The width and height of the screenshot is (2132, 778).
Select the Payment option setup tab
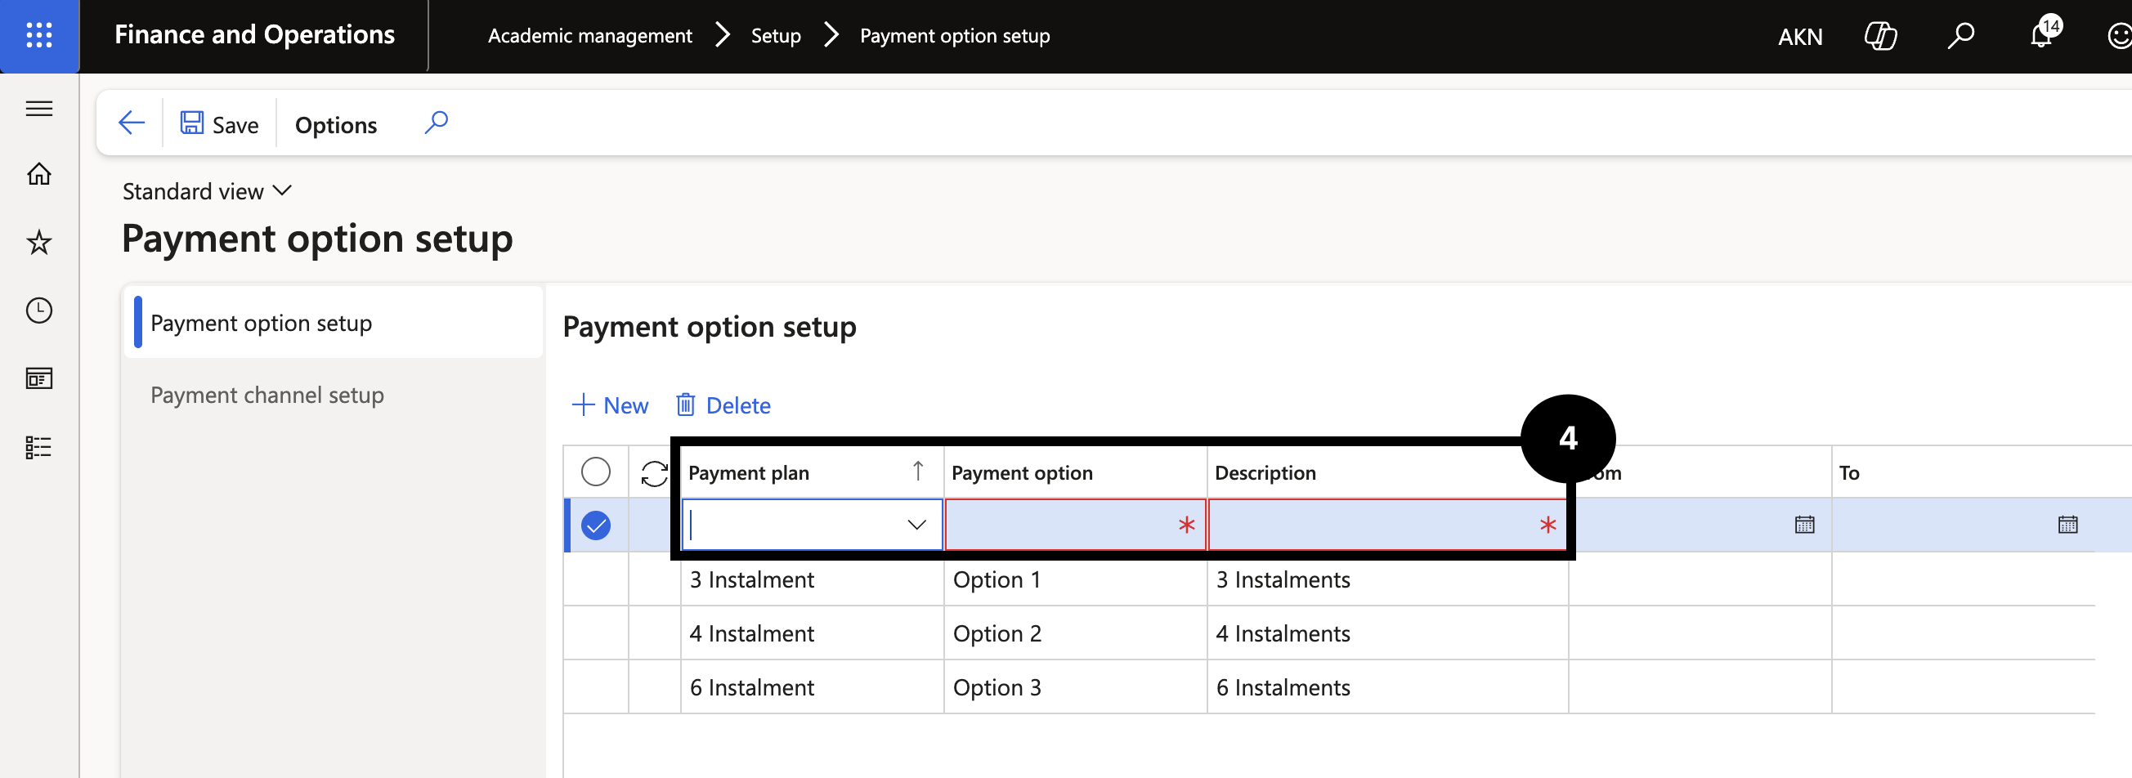334,323
